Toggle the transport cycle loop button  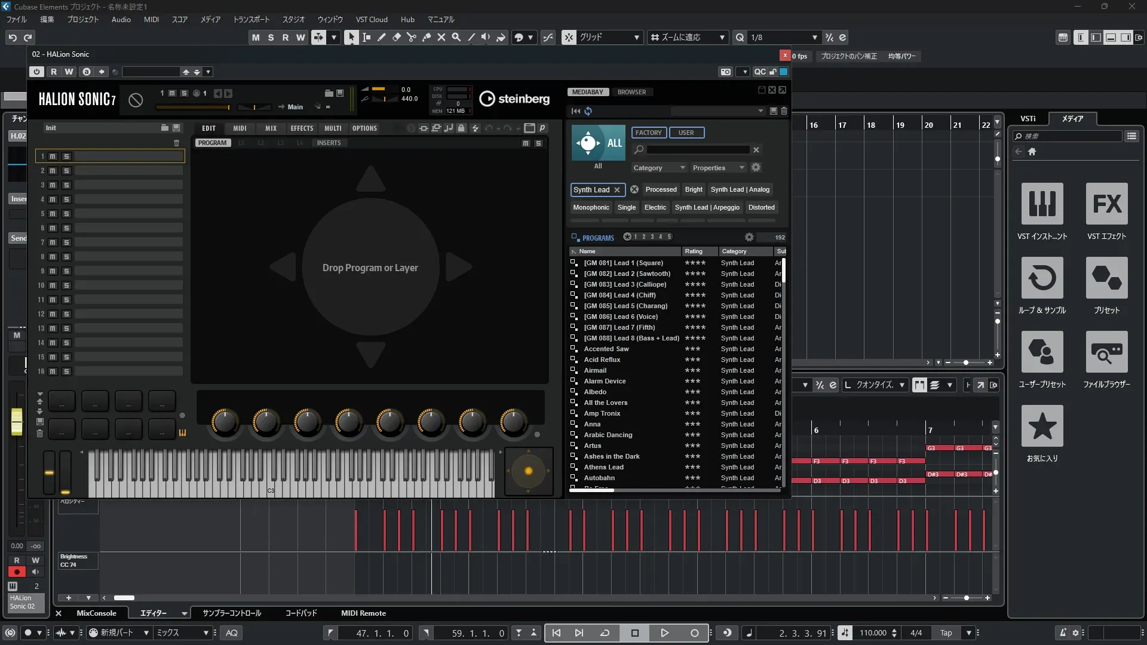tap(605, 633)
